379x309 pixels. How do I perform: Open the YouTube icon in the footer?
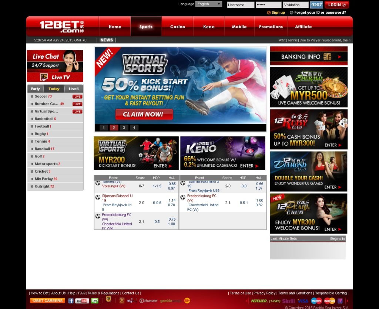coord(82,301)
